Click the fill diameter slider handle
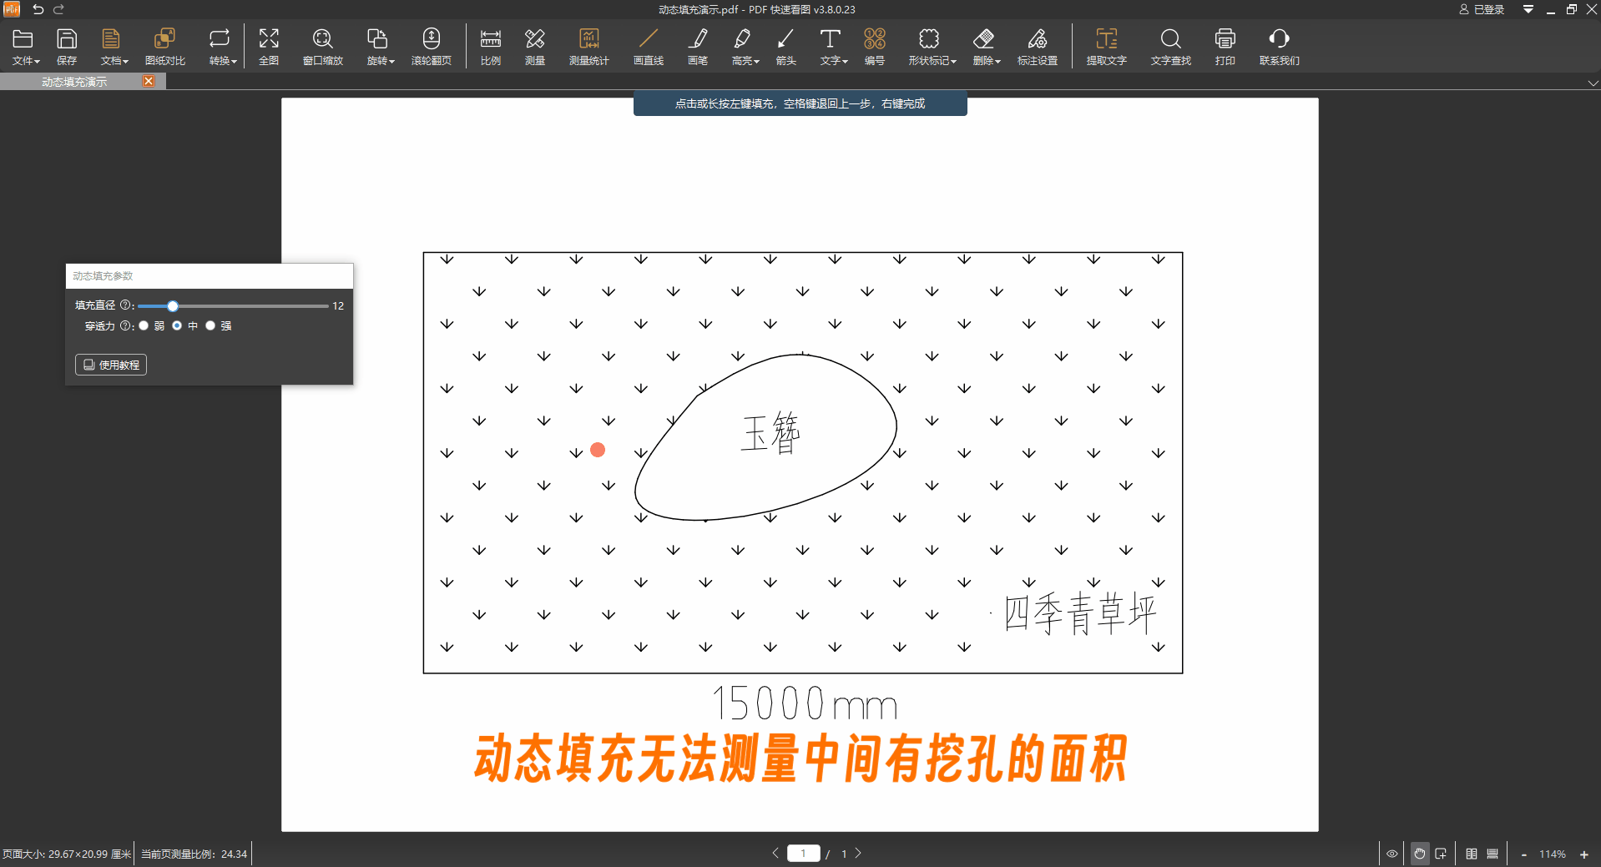The height and width of the screenshot is (867, 1601). pos(173,306)
